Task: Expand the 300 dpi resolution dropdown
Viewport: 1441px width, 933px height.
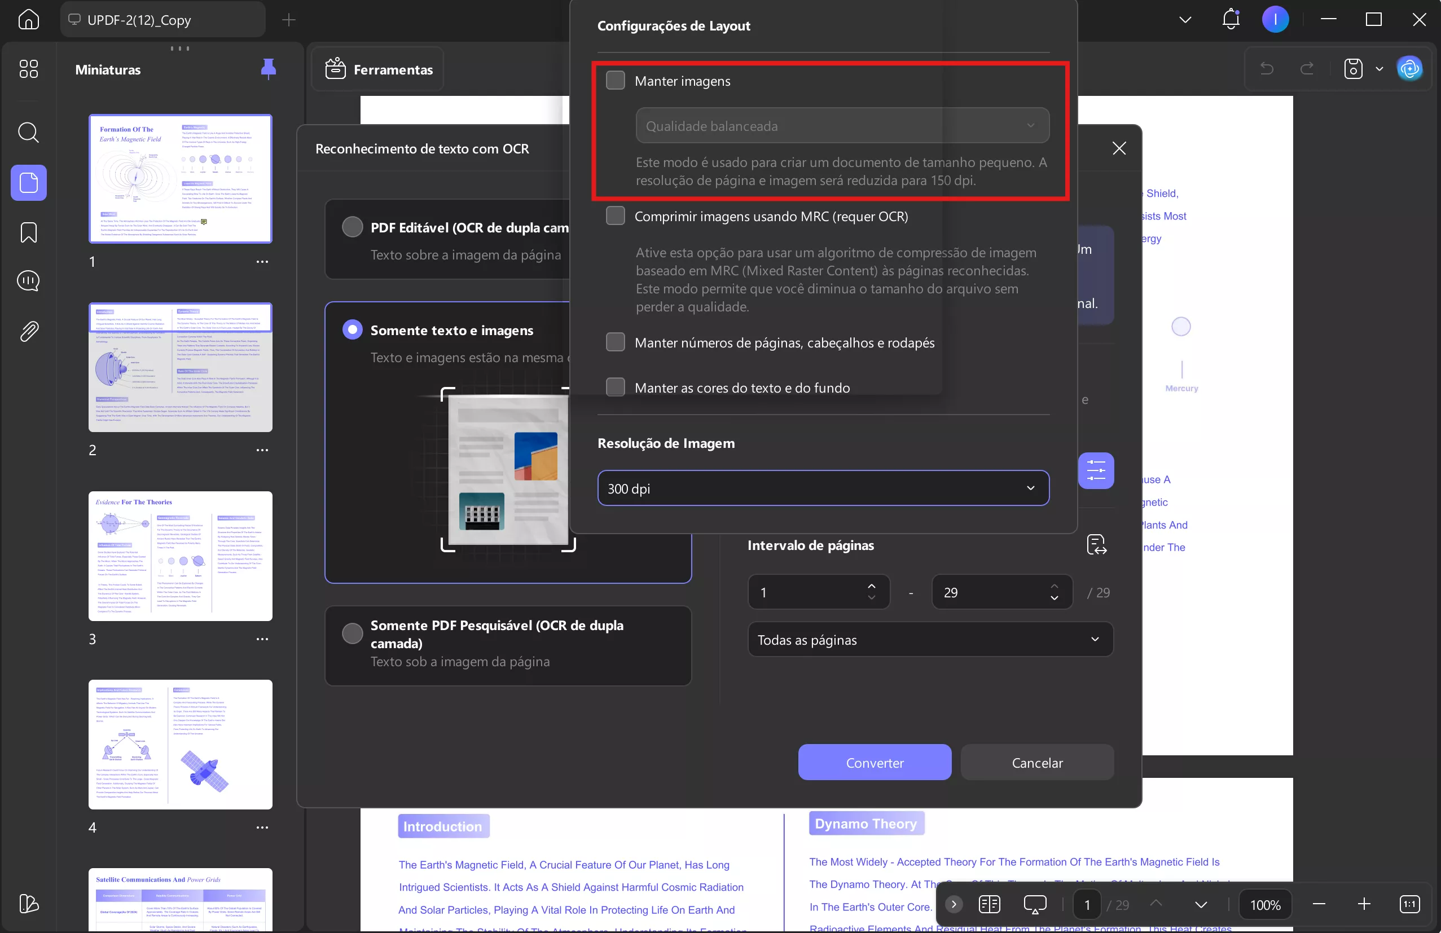Action: (823, 488)
